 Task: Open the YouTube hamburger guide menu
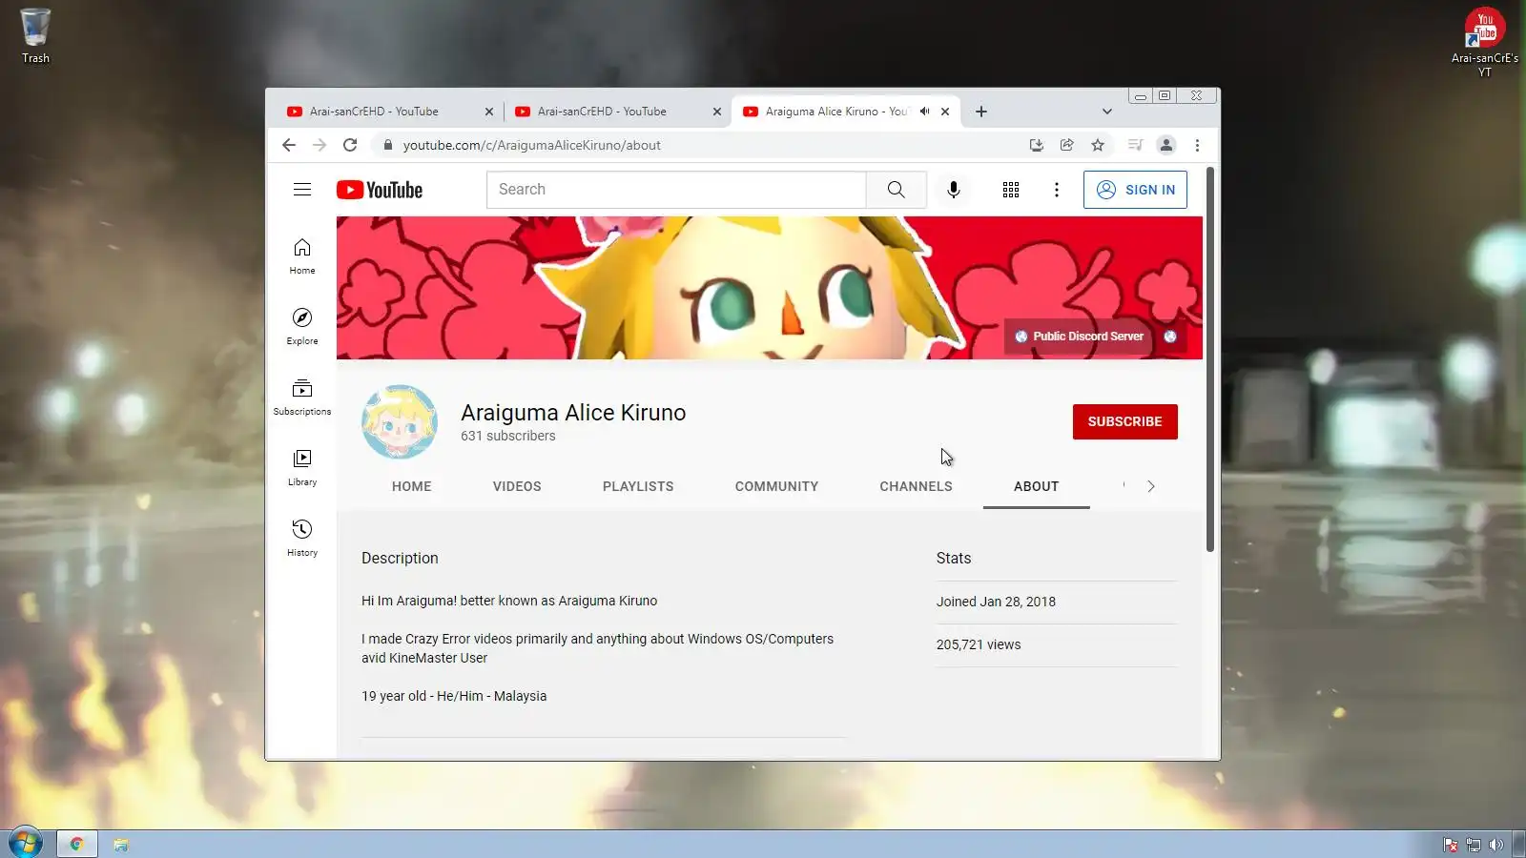tap(302, 190)
